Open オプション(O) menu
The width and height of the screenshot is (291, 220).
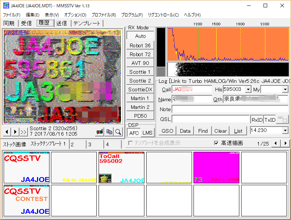point(75,15)
